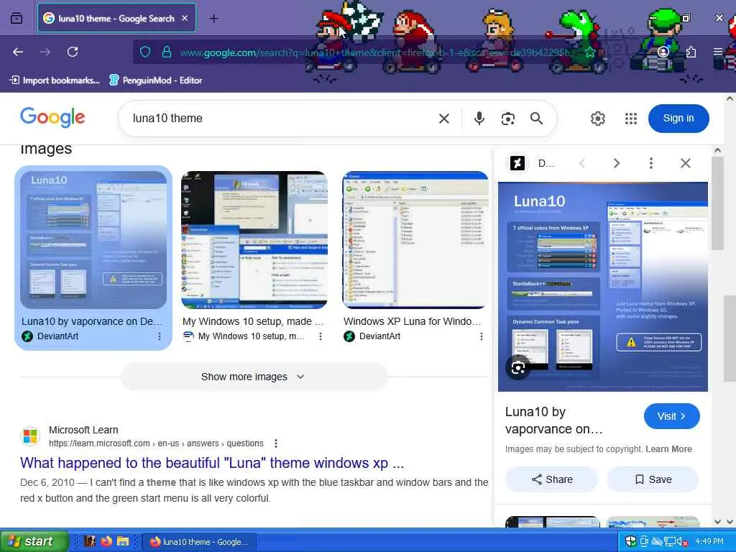Click the large Luna10 preview image
This screenshot has height=552, width=736.
[603, 286]
